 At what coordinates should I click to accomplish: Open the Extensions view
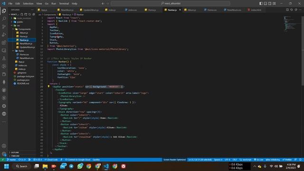[4, 43]
